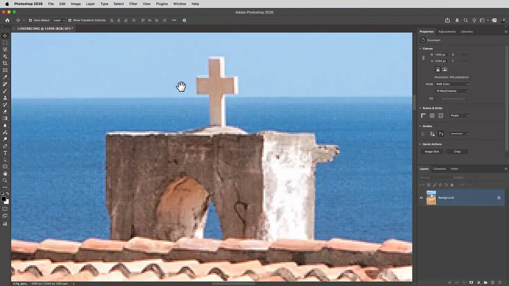The height and width of the screenshot is (286, 509).
Task: Toggle the Background layer lock icon
Action: [499, 198]
